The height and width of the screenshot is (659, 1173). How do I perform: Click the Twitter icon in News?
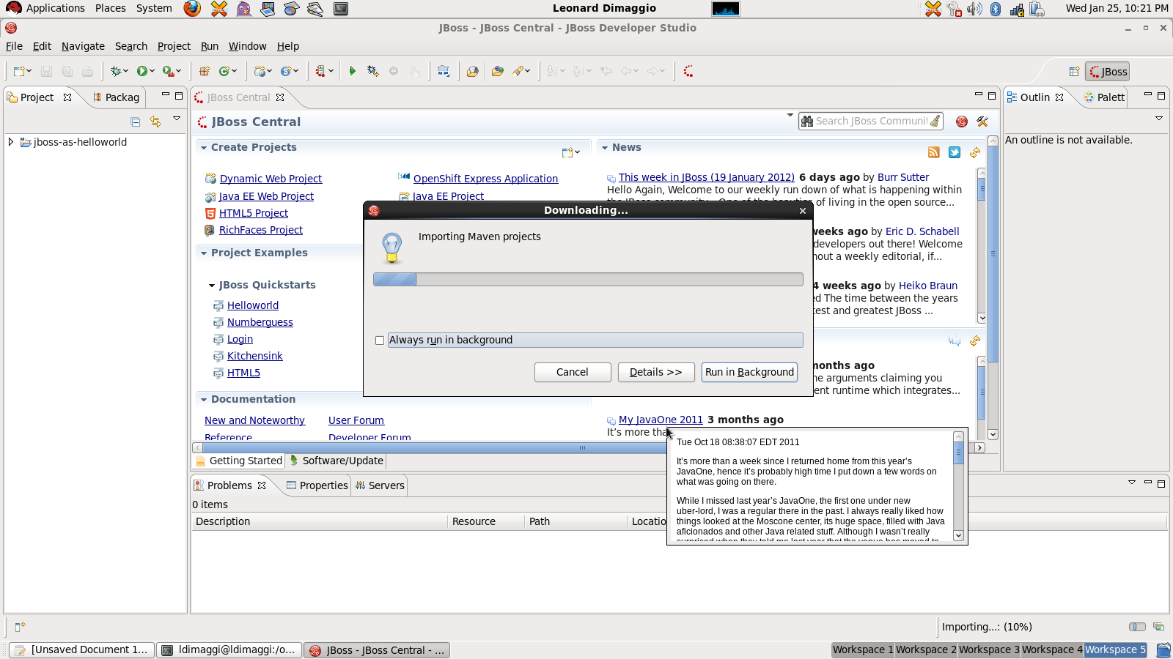[x=955, y=152]
